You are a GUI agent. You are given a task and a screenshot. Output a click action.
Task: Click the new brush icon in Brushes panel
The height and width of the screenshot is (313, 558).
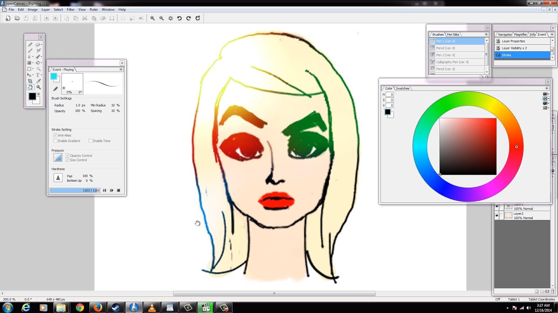click(482, 77)
